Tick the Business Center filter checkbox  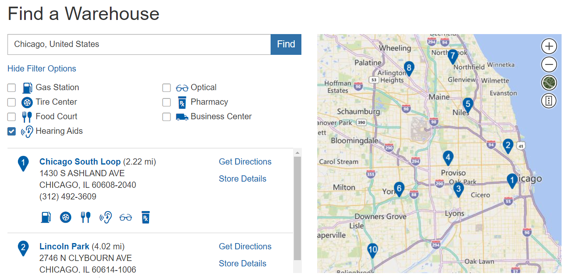(x=167, y=117)
